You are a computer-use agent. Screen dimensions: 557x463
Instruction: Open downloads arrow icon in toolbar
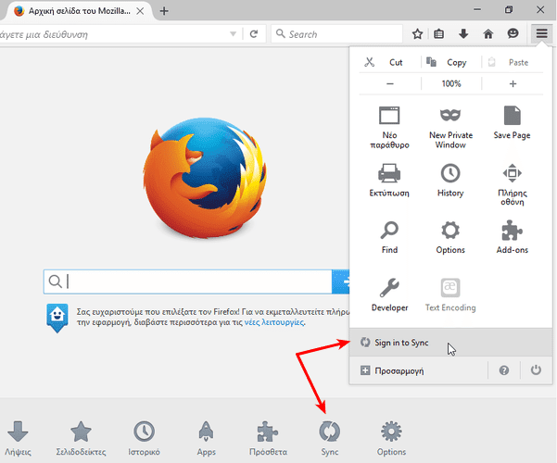(463, 34)
